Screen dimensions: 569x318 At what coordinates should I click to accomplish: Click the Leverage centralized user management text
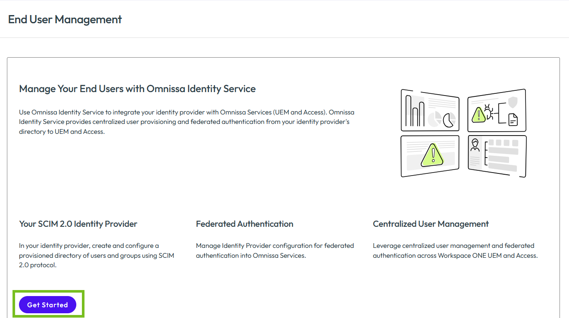[x=455, y=250]
